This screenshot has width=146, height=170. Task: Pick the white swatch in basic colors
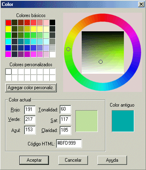click(x=52, y=54)
